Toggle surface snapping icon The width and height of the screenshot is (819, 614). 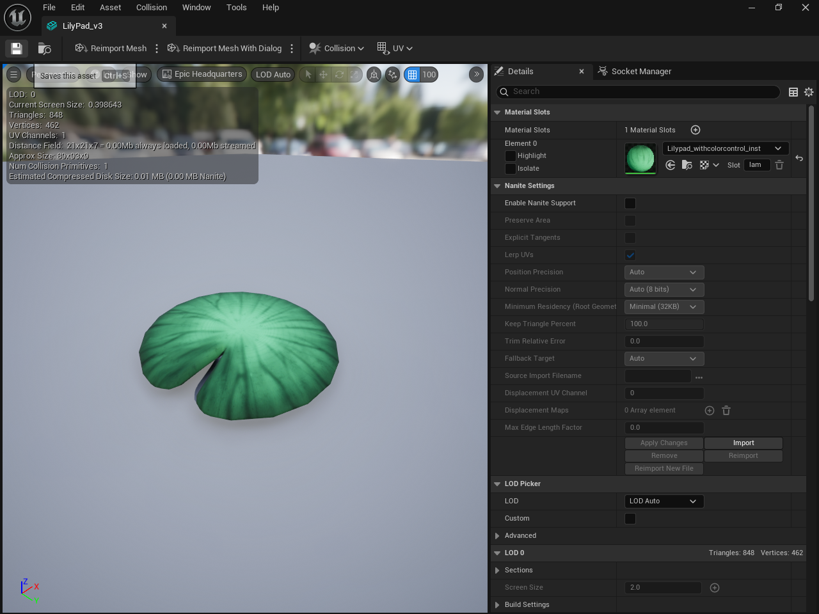tap(392, 75)
